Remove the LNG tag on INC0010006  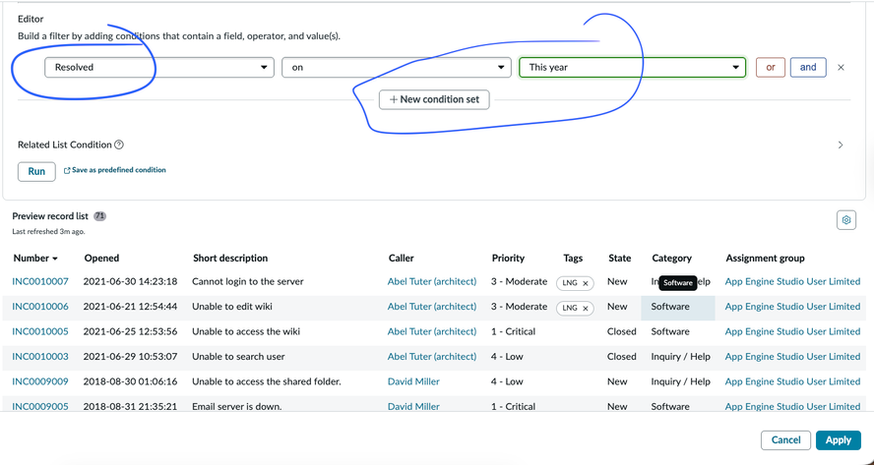coord(586,308)
